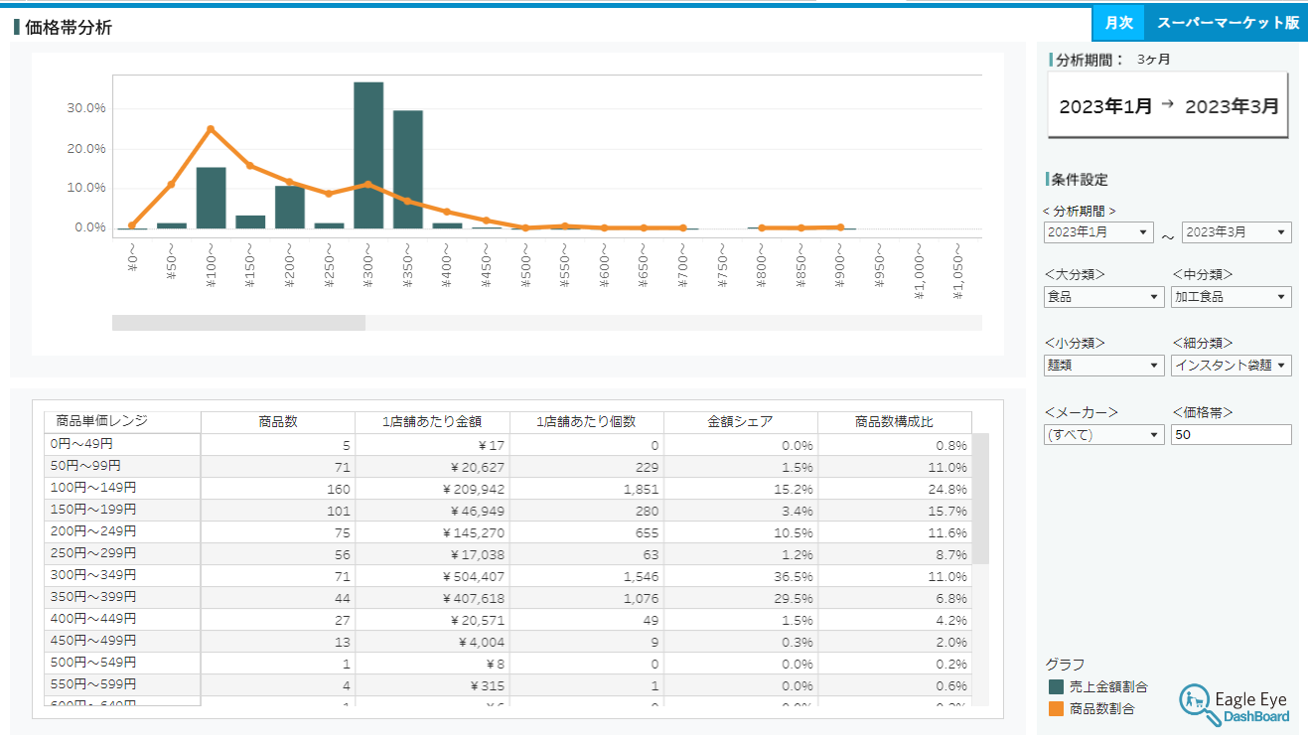The width and height of the screenshot is (1308, 745).
Task: Expand the 中分類 dropdown showing 加工食品
Action: (1232, 297)
